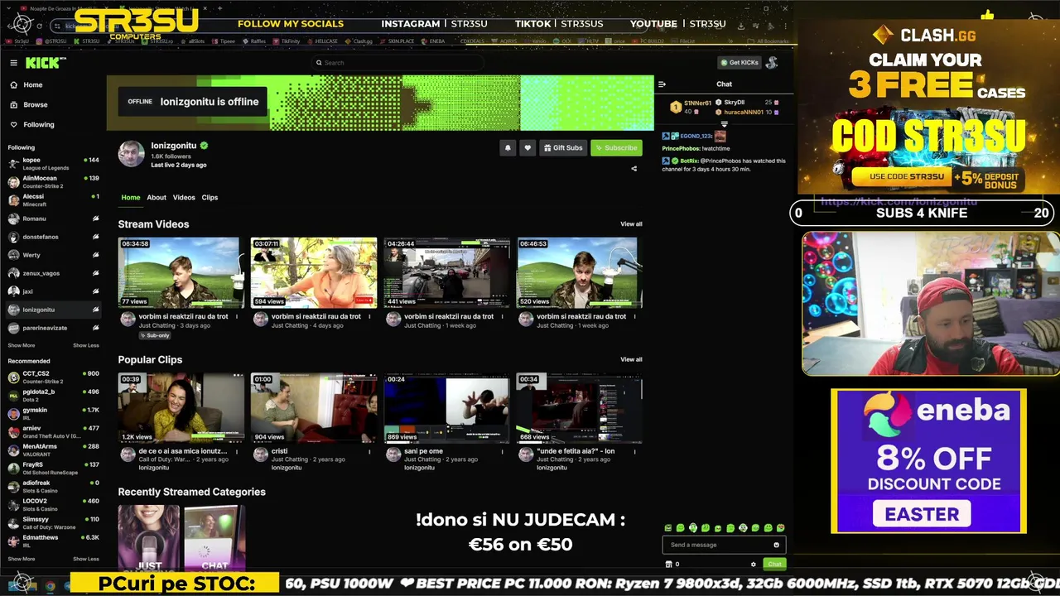Open zenux_vagos channel in Following list
This screenshot has width=1060, height=596.
[53, 273]
